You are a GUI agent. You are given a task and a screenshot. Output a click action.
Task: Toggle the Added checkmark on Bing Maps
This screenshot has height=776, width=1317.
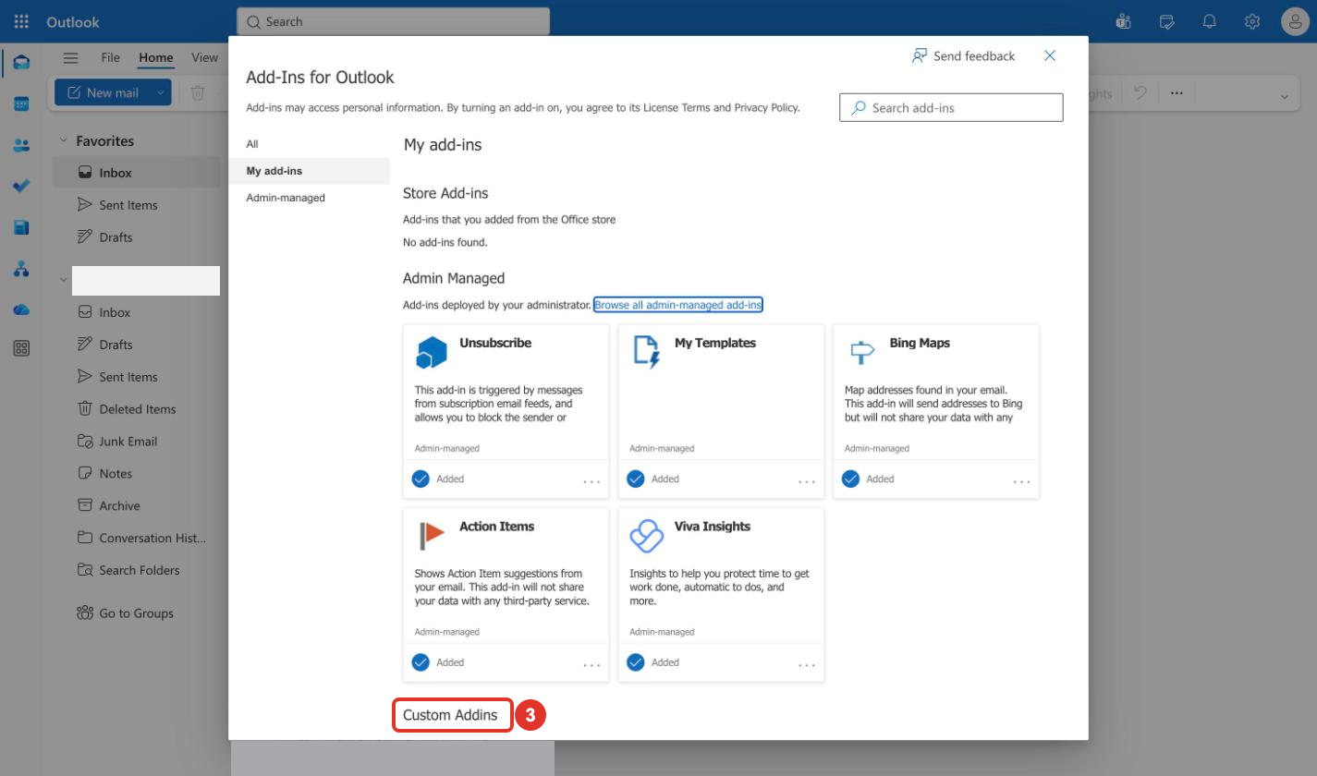(850, 479)
